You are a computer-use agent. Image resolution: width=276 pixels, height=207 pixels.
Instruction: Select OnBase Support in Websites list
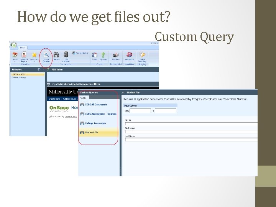[28, 74]
